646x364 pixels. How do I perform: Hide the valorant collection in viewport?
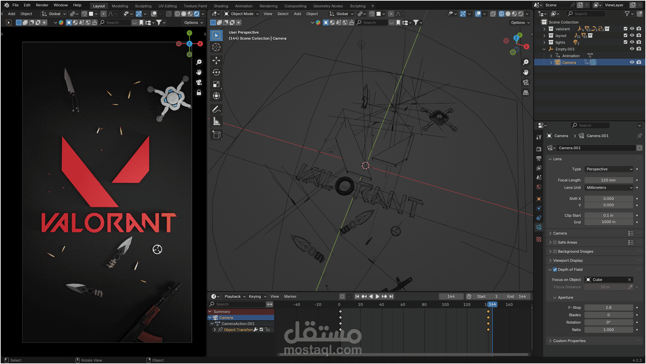coord(632,29)
